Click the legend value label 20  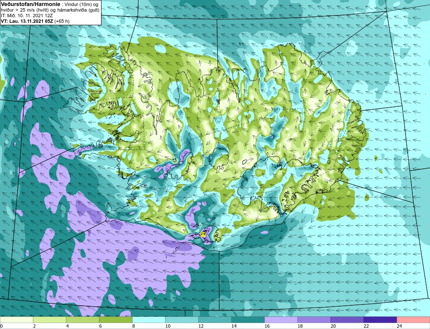(333, 326)
